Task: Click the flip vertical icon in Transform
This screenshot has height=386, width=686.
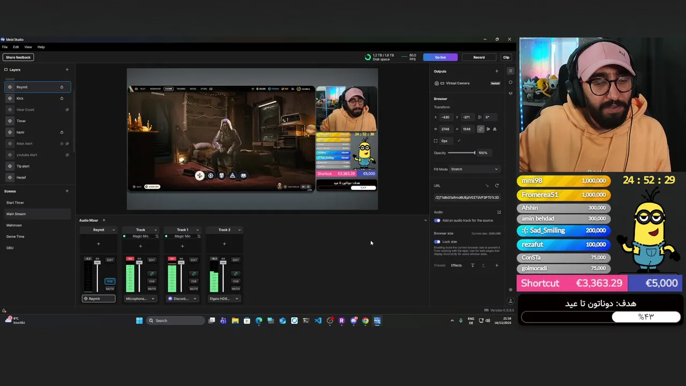Action: [x=494, y=129]
